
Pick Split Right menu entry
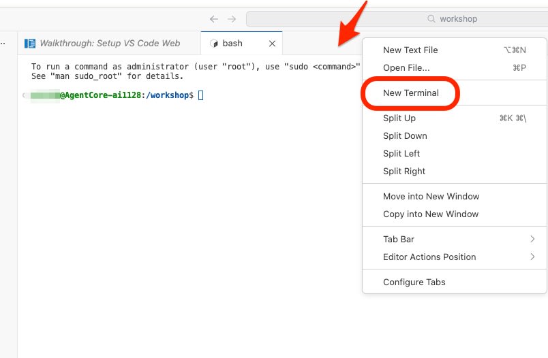(x=404, y=172)
